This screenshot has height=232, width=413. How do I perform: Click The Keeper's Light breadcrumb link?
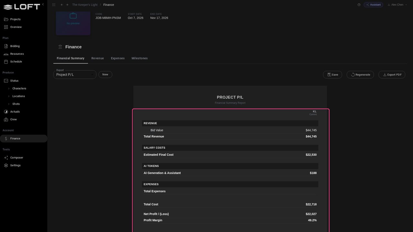(84, 5)
